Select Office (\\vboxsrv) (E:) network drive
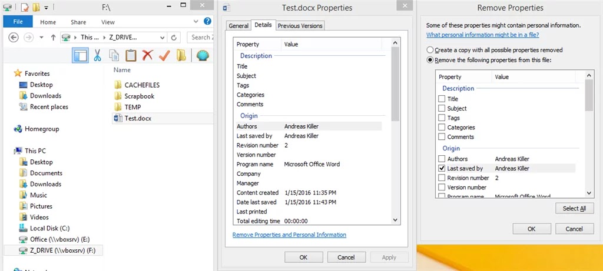Screen dimensions: 603x271 [x=59, y=239]
